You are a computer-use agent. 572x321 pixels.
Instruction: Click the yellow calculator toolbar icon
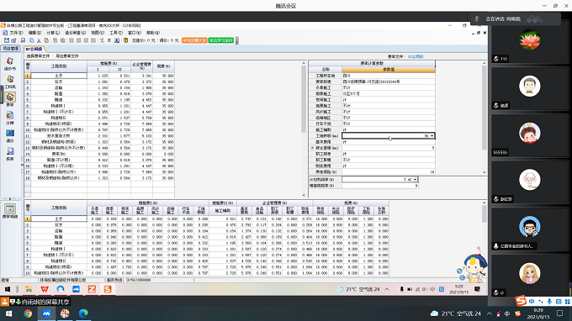[x=125, y=40]
